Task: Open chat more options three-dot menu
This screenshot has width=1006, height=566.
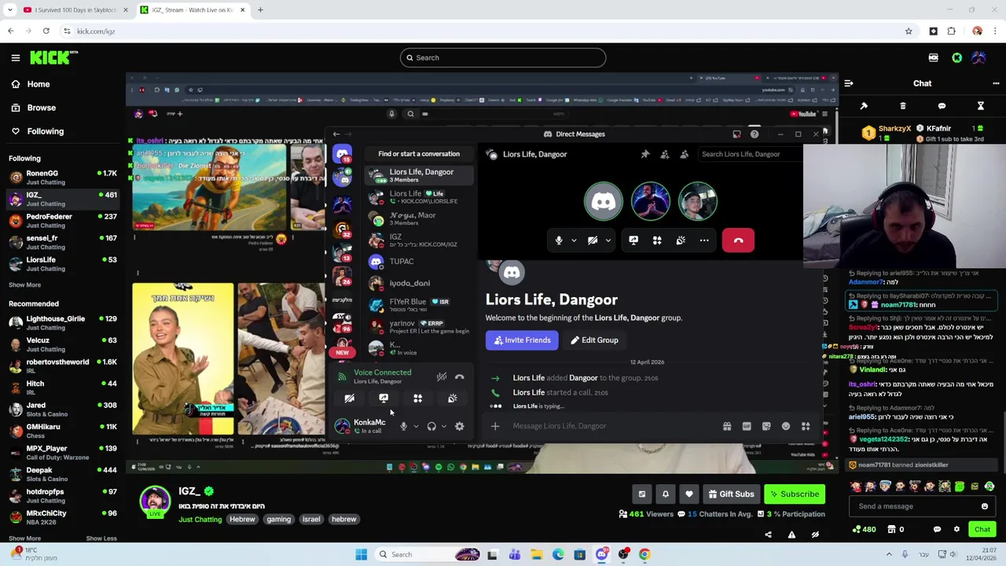Action: (x=996, y=83)
